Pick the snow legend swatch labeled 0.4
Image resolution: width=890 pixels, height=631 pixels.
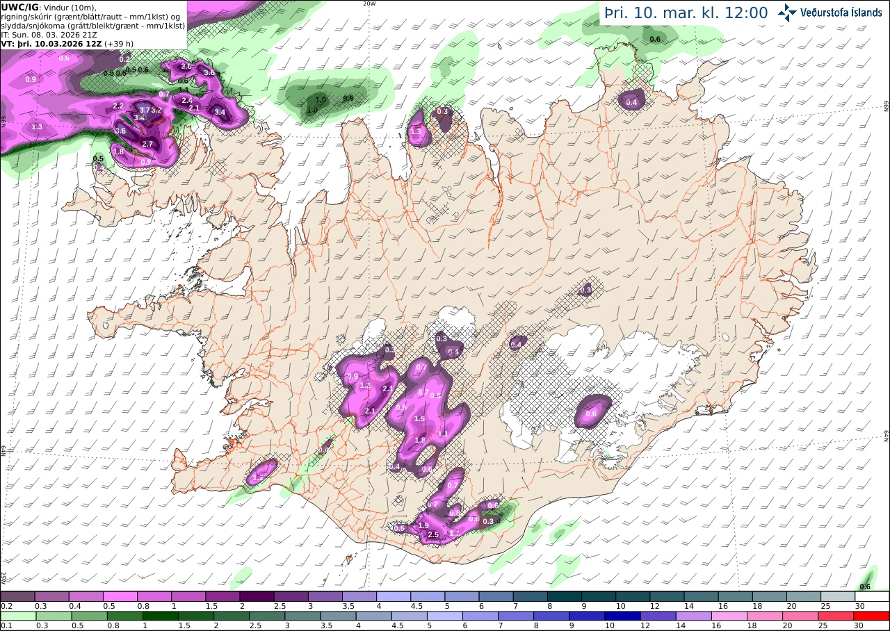pos(86,596)
